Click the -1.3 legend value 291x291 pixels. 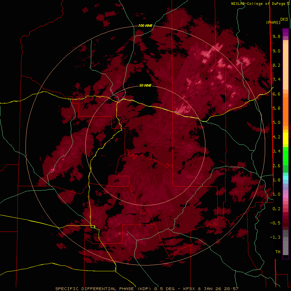(275, 237)
